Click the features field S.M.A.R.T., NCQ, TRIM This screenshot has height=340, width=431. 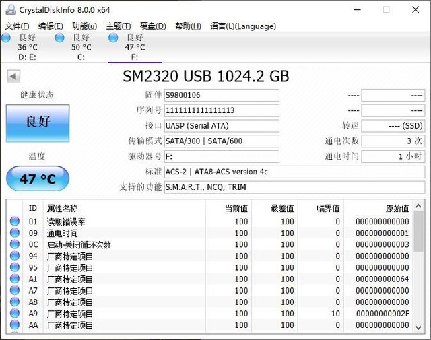point(295,187)
